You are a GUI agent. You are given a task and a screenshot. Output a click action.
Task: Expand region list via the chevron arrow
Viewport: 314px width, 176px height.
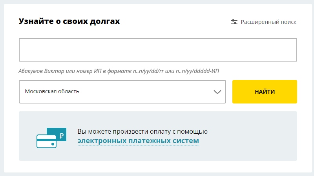pyautogui.click(x=217, y=92)
